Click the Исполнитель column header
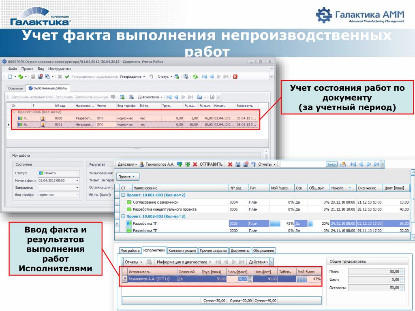Screen dimensions: 415x311 coord(152,272)
